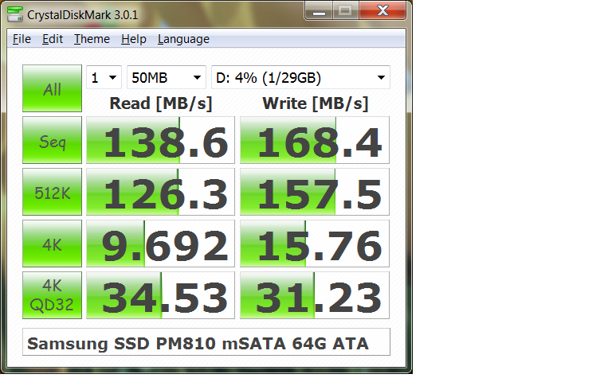Image resolution: width=612 pixels, height=382 pixels.
Task: Minimize the CrystalDiskMark window
Action: click(x=319, y=11)
